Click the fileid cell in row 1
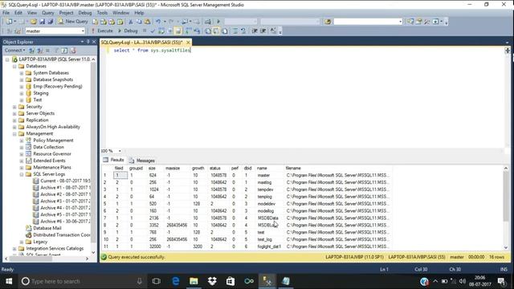 coord(120,175)
